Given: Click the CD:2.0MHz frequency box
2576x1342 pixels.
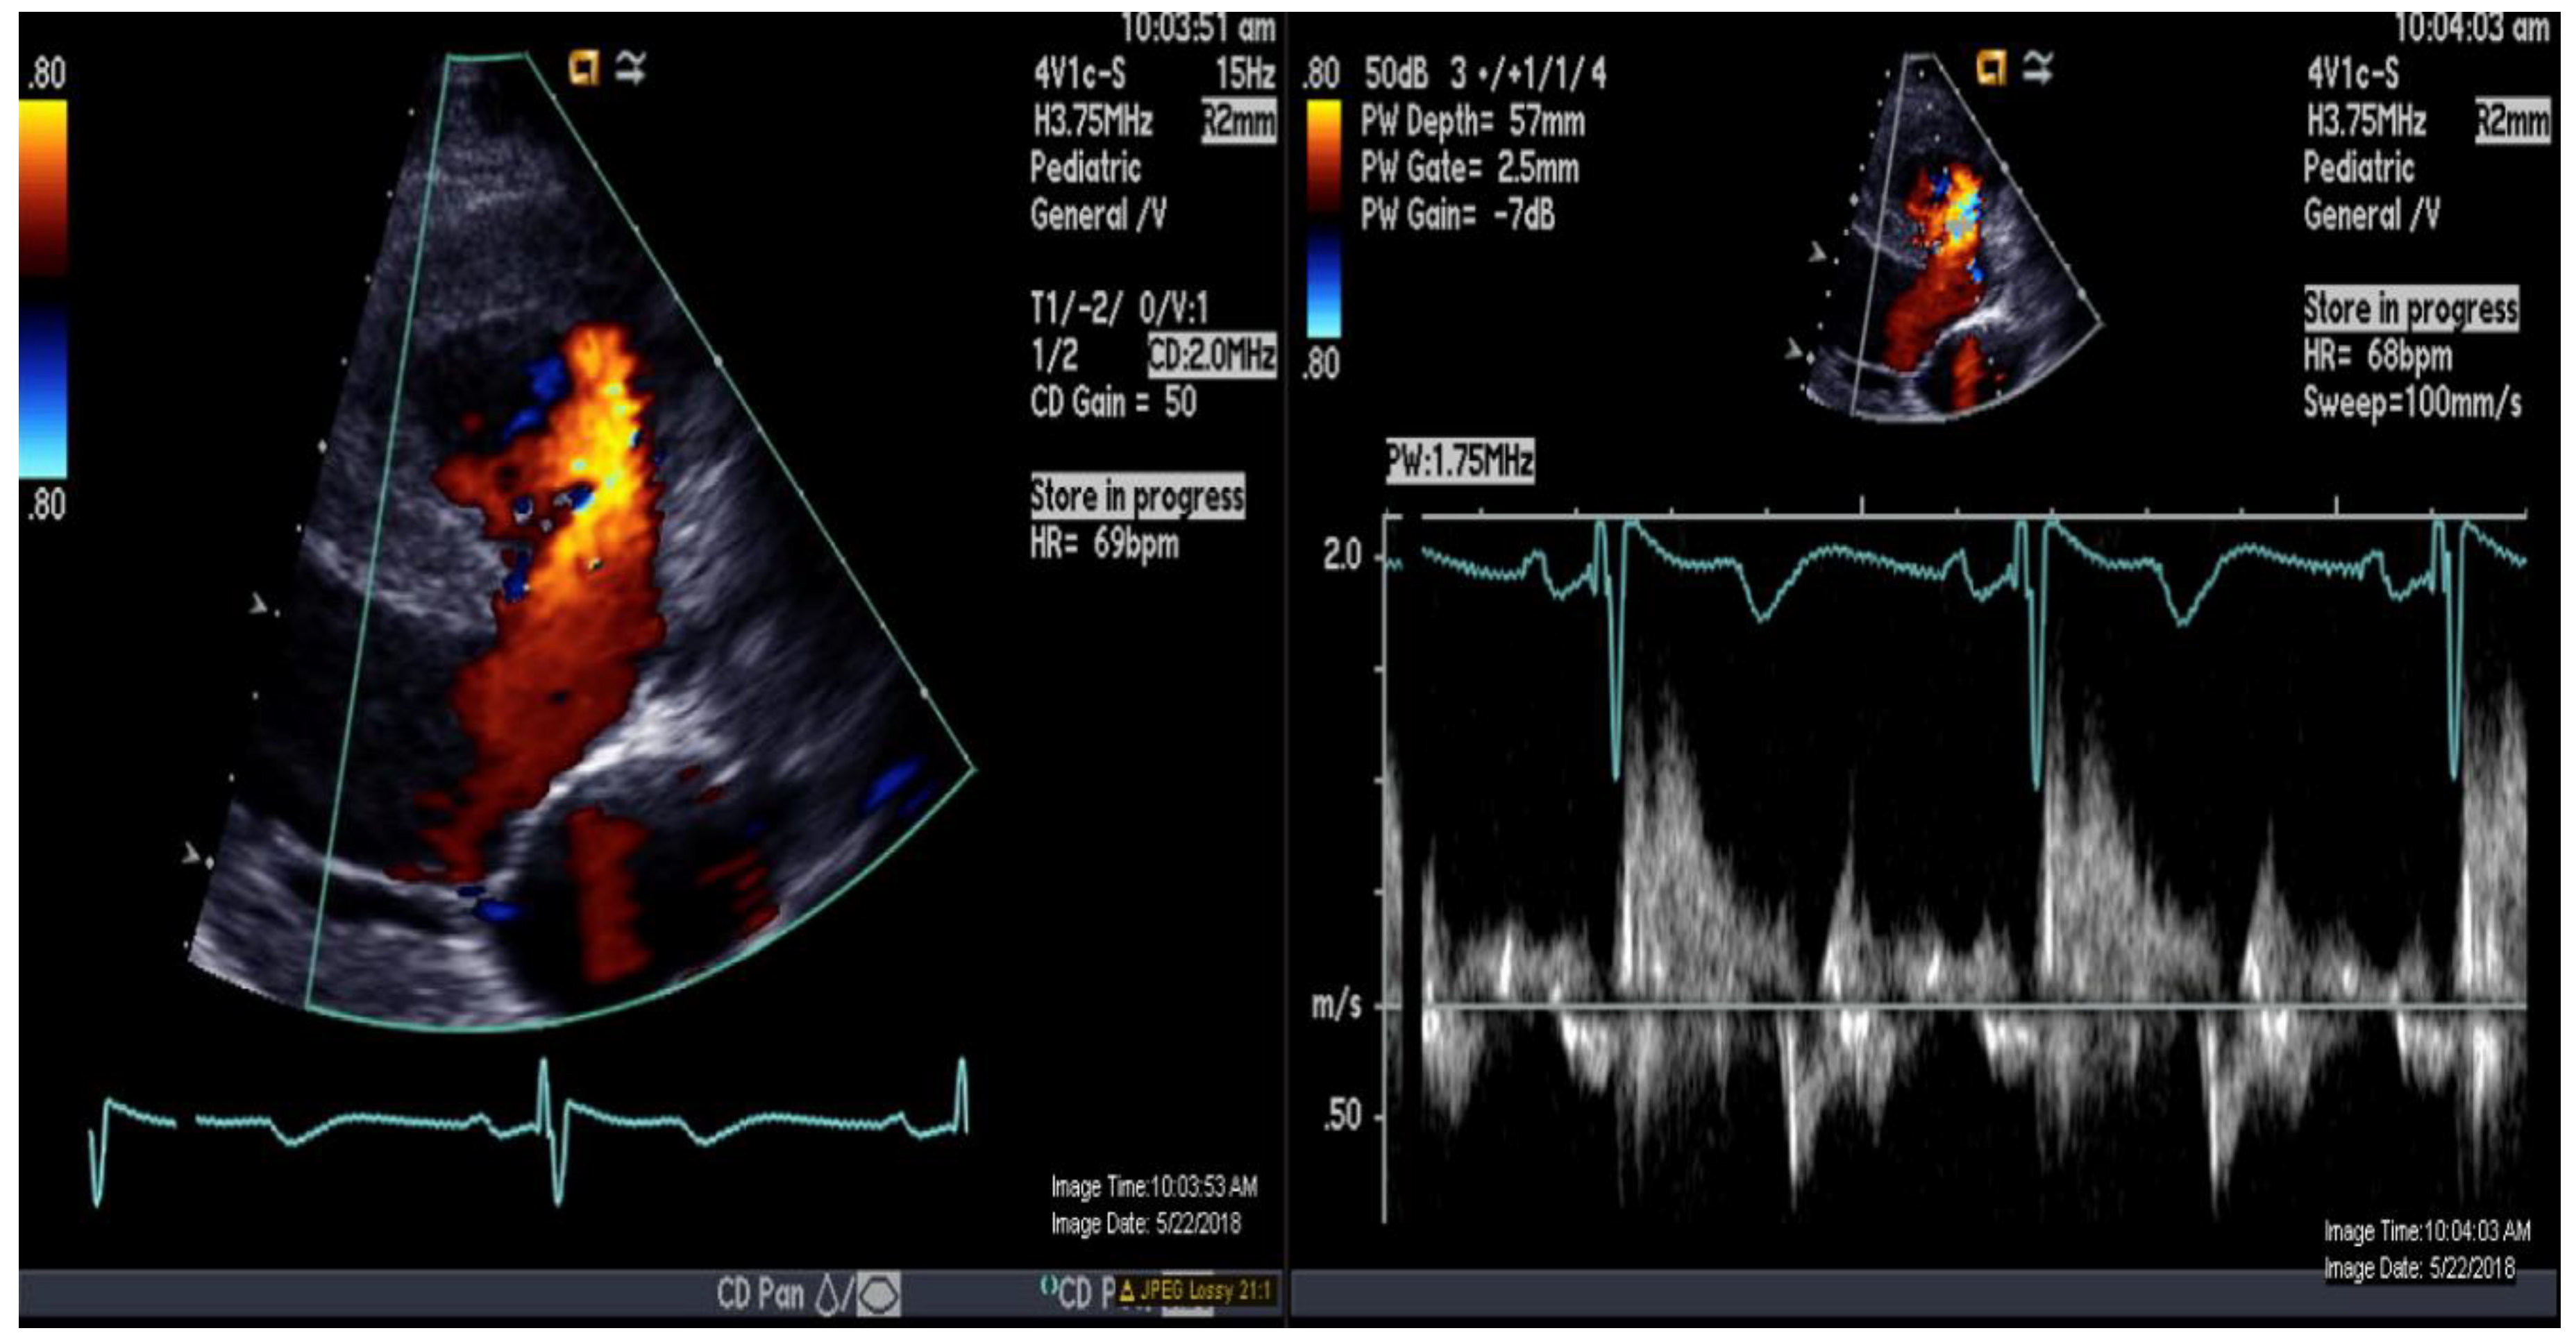Looking at the screenshot, I should pos(1212,355).
